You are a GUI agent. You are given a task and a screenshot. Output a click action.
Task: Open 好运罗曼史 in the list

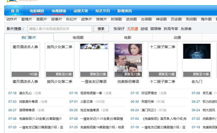tap(149, 93)
